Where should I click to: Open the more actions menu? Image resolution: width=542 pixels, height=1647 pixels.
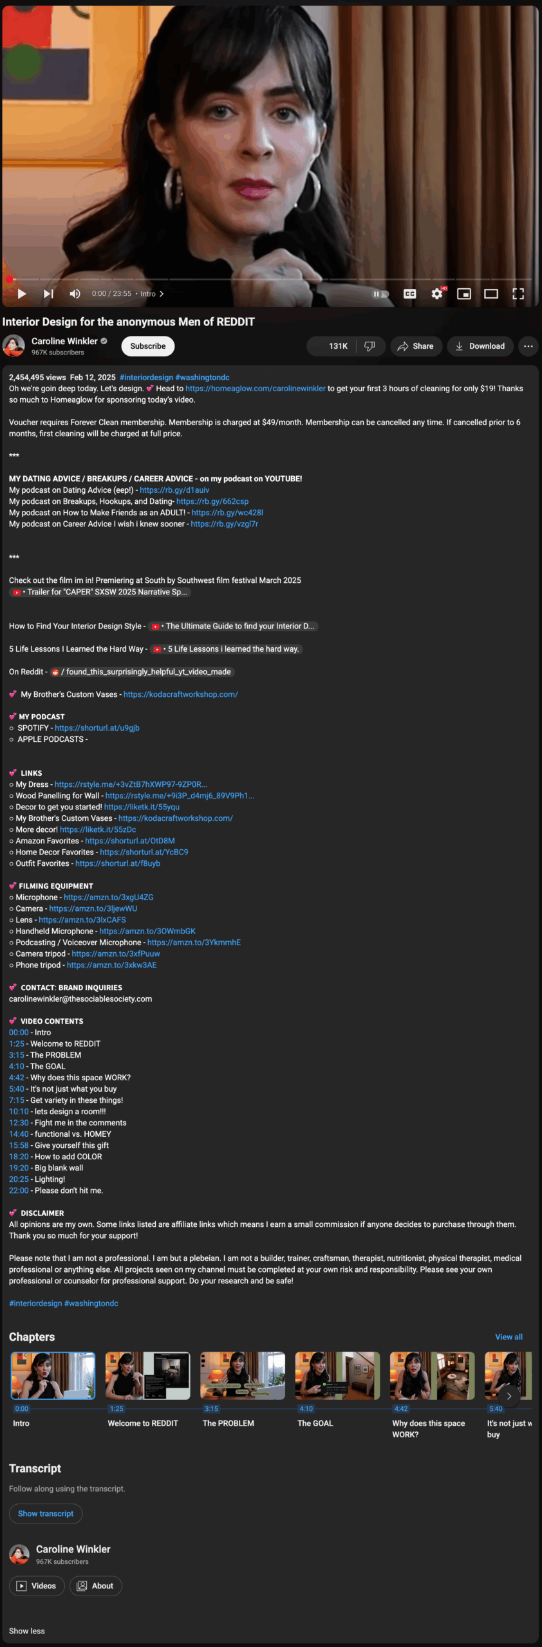(x=528, y=346)
